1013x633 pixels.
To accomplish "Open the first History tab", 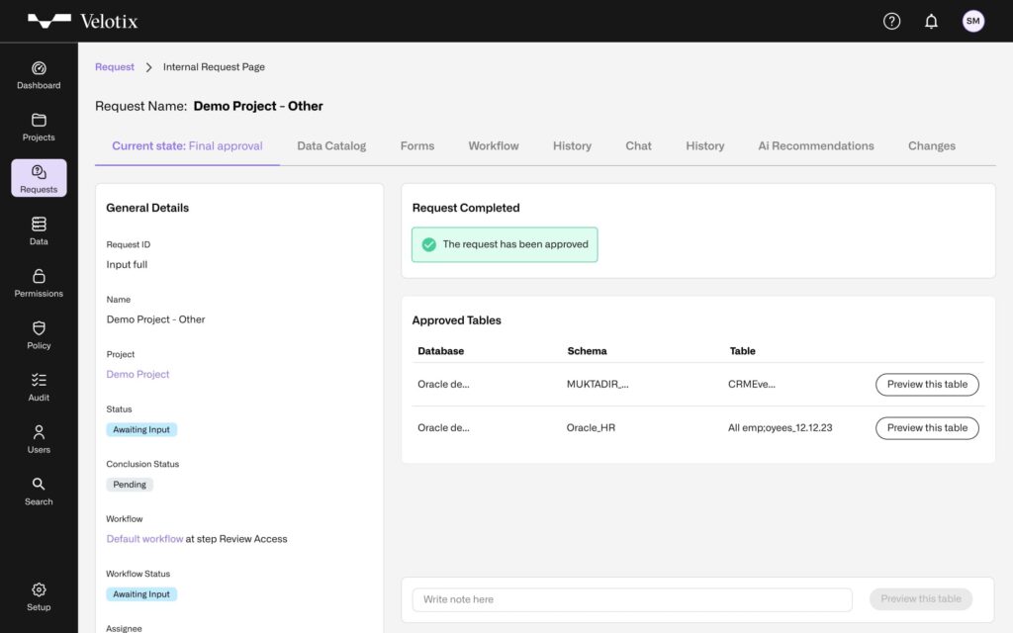I will [572, 146].
